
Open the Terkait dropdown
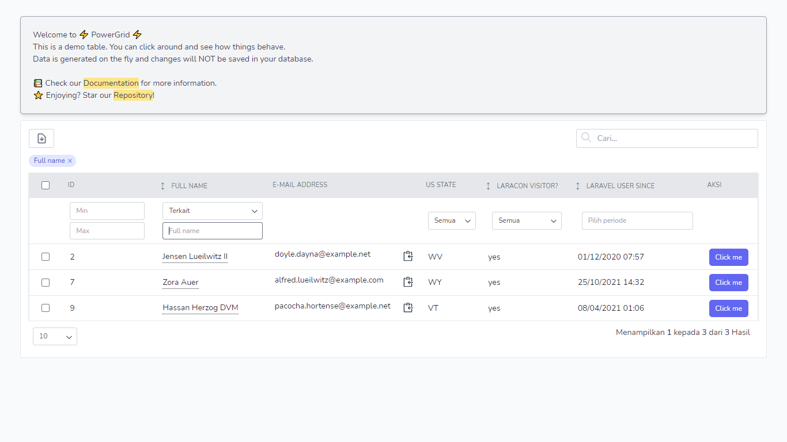212,211
